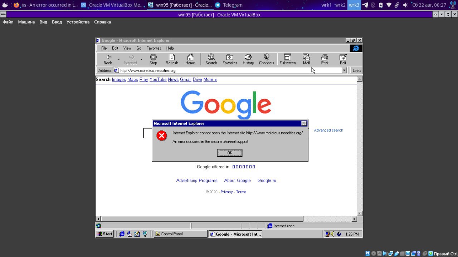The width and height of the screenshot is (458, 257).
Task: Click OK in the error dialog
Action: [230, 153]
